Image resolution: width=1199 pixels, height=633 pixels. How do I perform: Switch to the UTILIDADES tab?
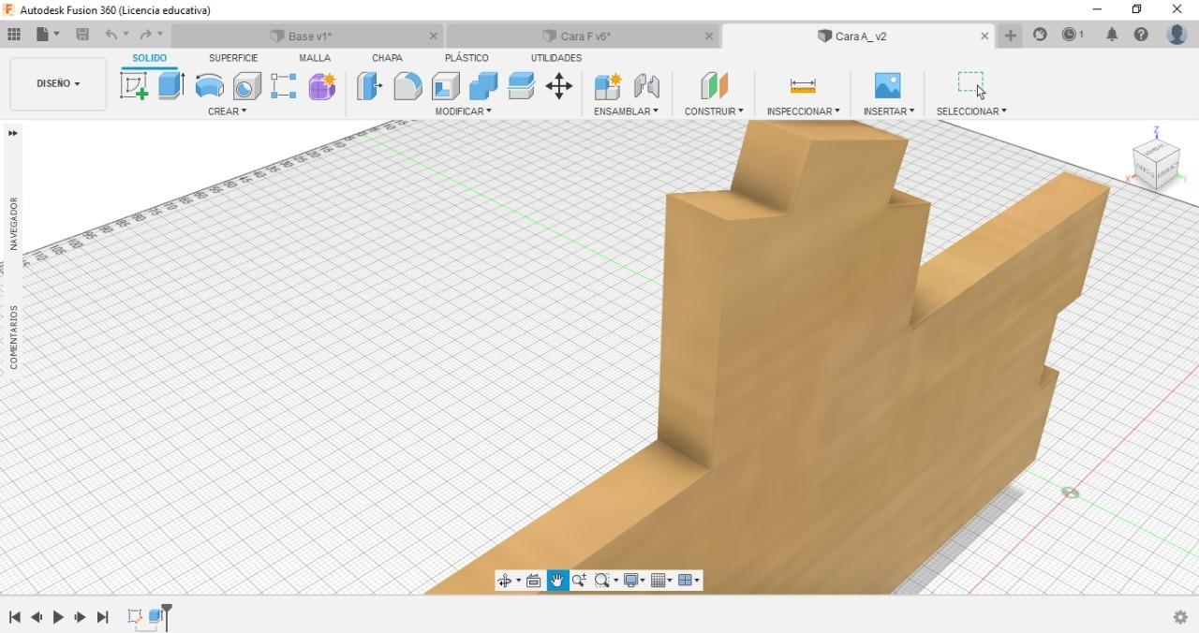tap(556, 58)
